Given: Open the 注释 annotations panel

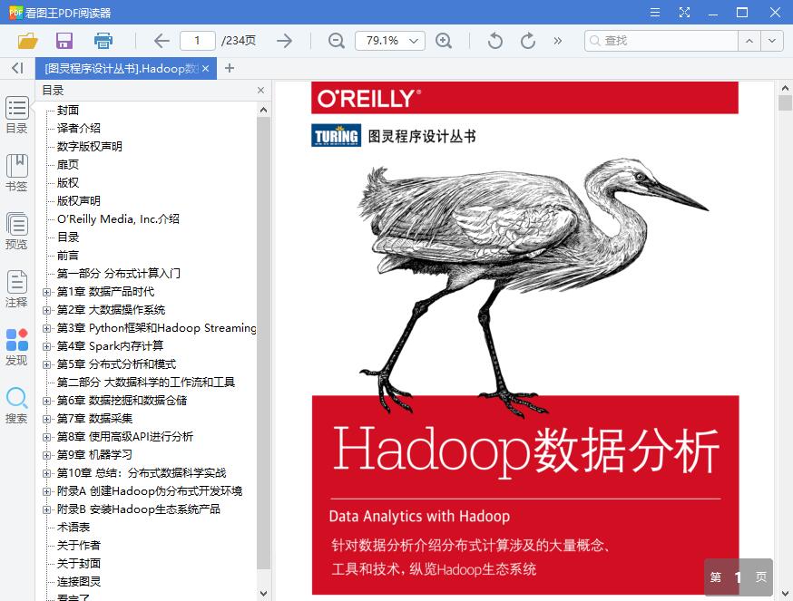Looking at the screenshot, I should pos(16,289).
